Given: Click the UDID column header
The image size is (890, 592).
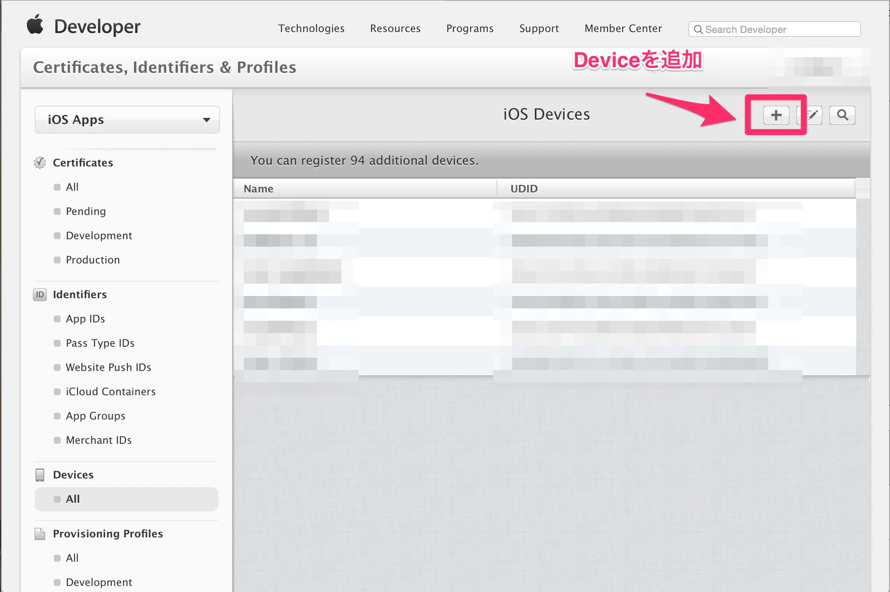Looking at the screenshot, I should 676,189.
